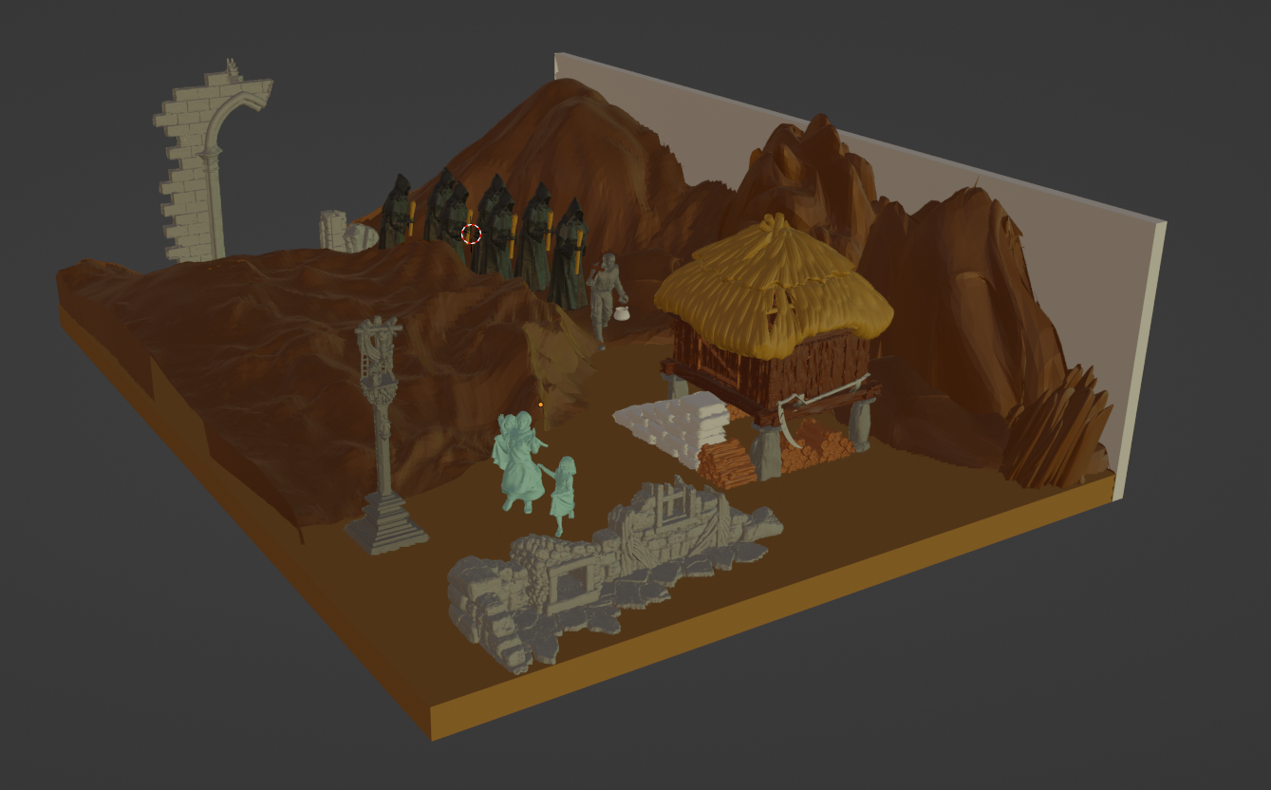This screenshot has width=1271, height=790.
Task: Click the teal adult carrying child
Action: pos(518,462)
